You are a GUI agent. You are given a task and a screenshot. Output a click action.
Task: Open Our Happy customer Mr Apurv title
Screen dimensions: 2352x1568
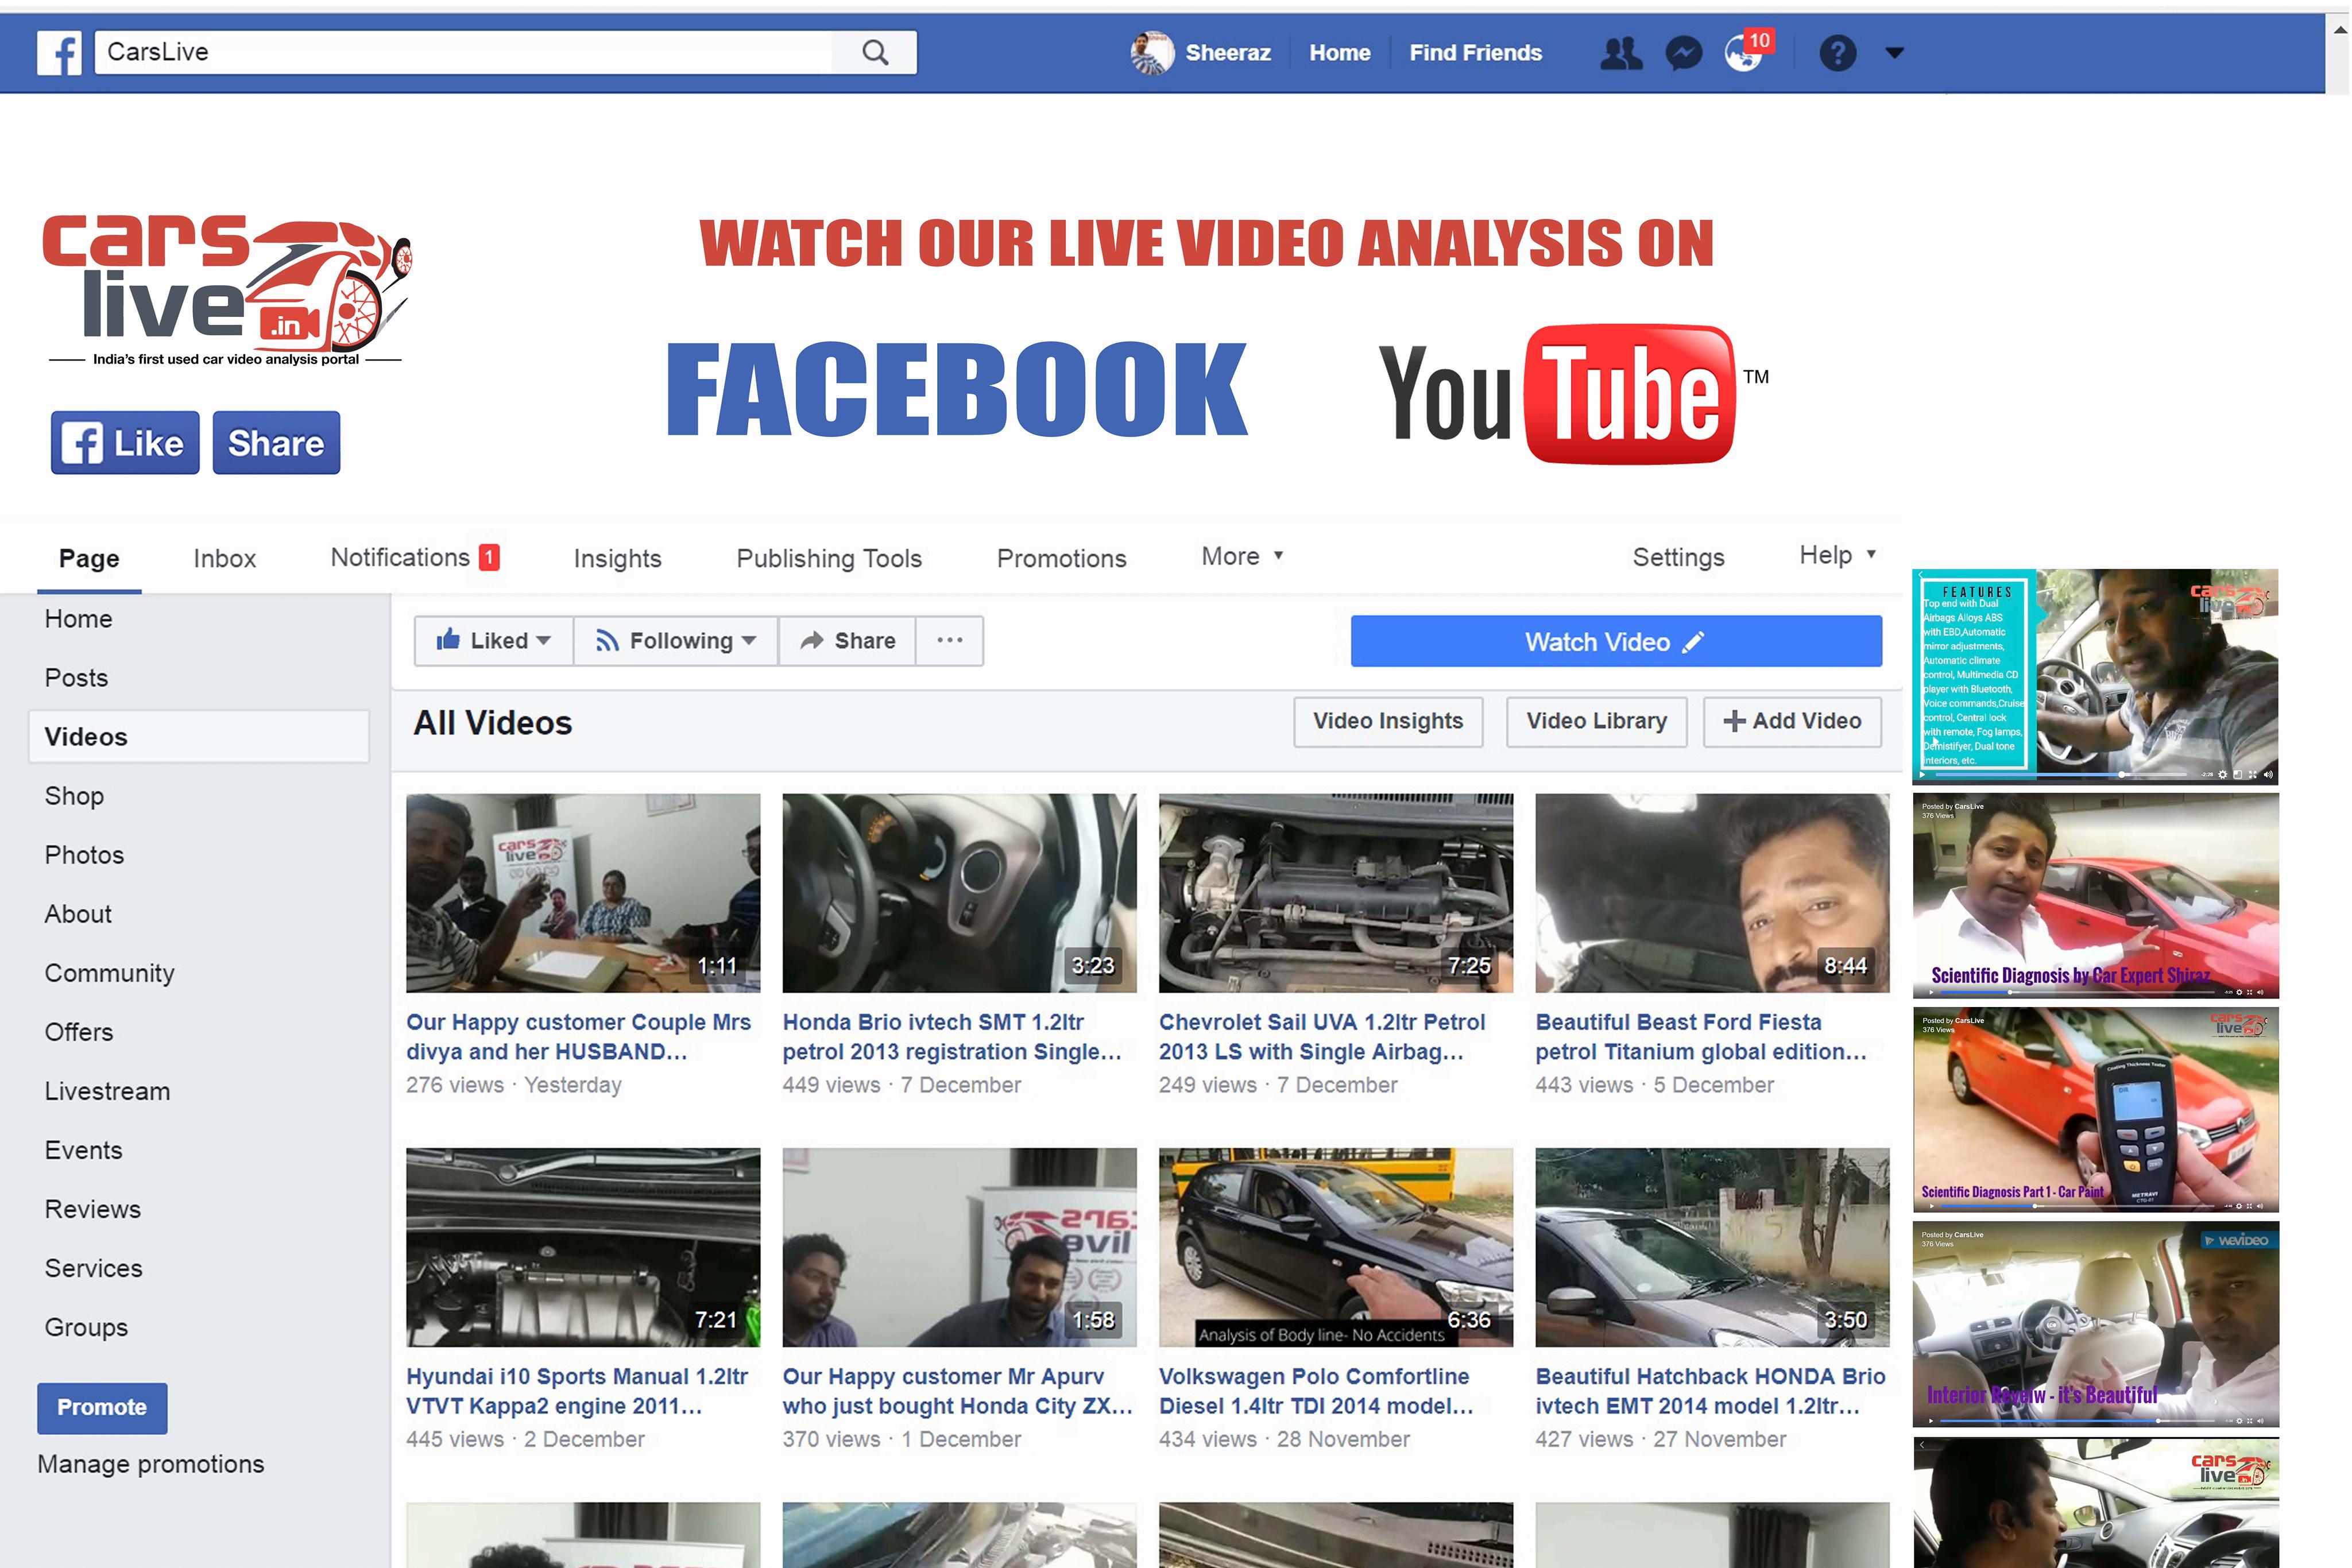[x=957, y=1391]
